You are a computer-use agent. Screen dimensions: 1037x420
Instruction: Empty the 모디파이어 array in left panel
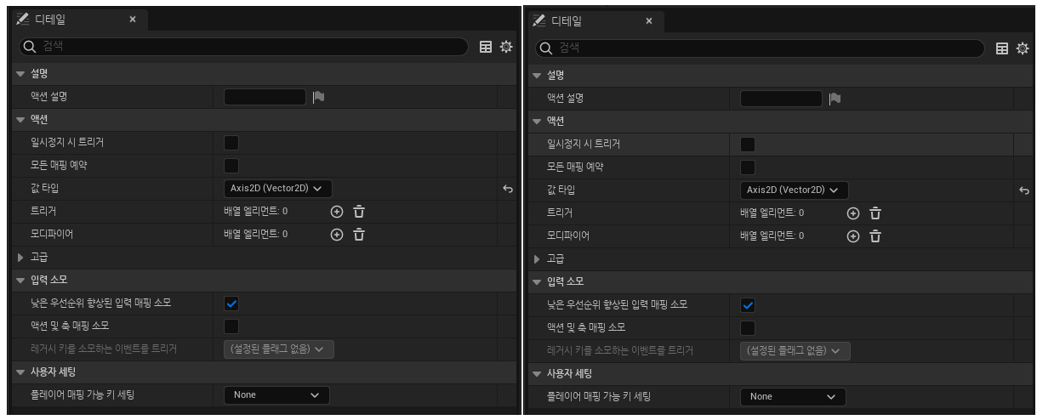click(359, 234)
